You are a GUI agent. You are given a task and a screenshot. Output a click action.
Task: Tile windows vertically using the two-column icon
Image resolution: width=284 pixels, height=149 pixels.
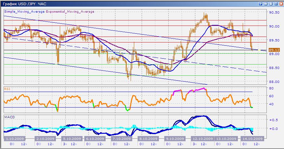tap(266, 4)
